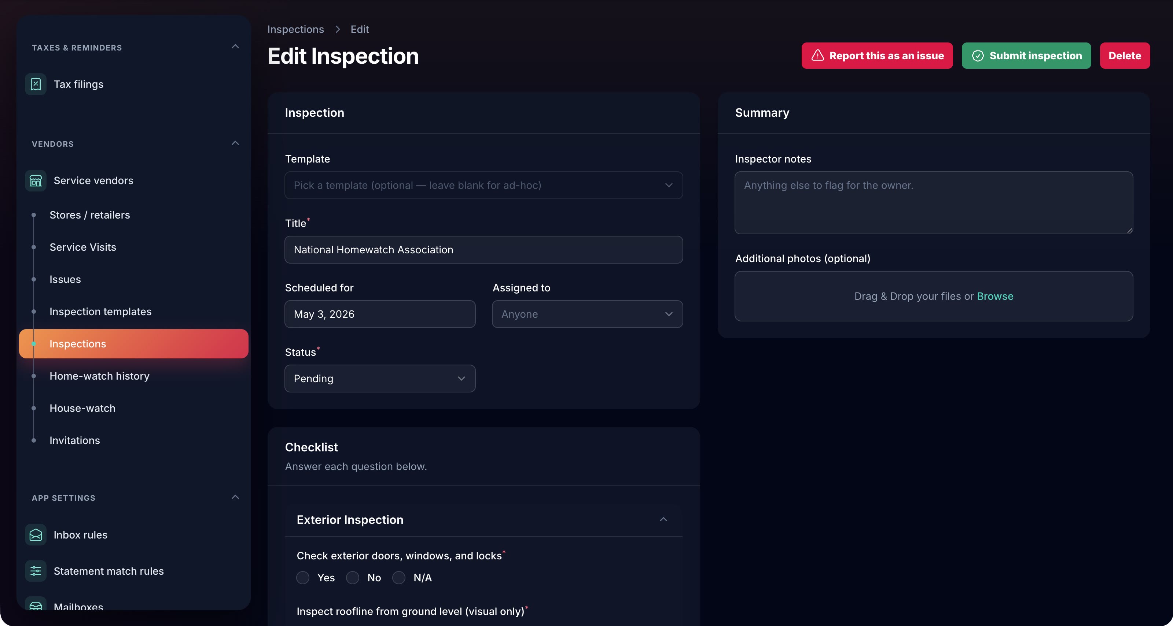Click the 'Additional photos (optional)' label
The image size is (1173, 626).
coord(803,258)
